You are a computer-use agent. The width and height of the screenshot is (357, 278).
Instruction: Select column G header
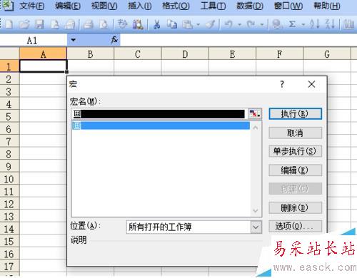point(327,54)
